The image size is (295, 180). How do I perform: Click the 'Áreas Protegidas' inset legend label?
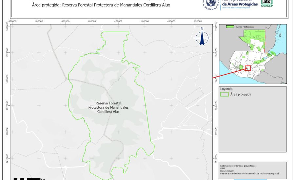245,27
